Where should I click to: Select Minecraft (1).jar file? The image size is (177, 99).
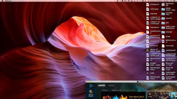167,69
